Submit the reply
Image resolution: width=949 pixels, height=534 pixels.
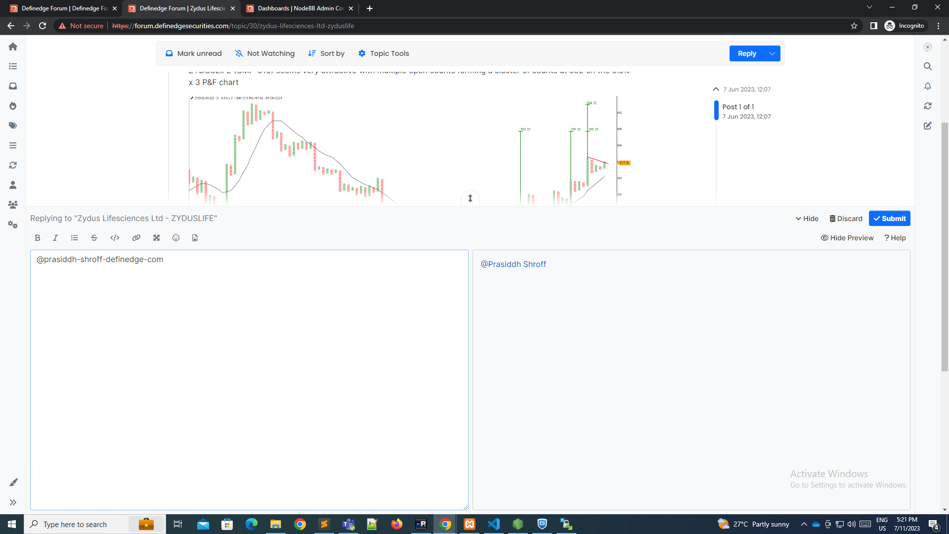(889, 218)
